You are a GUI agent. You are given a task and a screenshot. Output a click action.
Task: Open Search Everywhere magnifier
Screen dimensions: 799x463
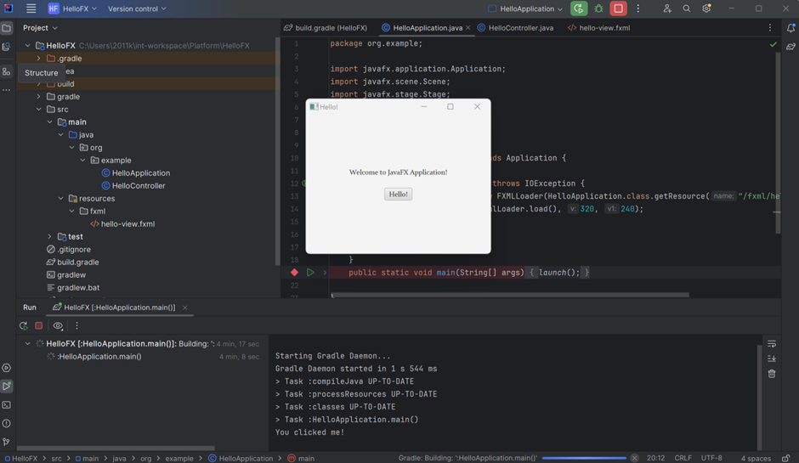tap(687, 8)
